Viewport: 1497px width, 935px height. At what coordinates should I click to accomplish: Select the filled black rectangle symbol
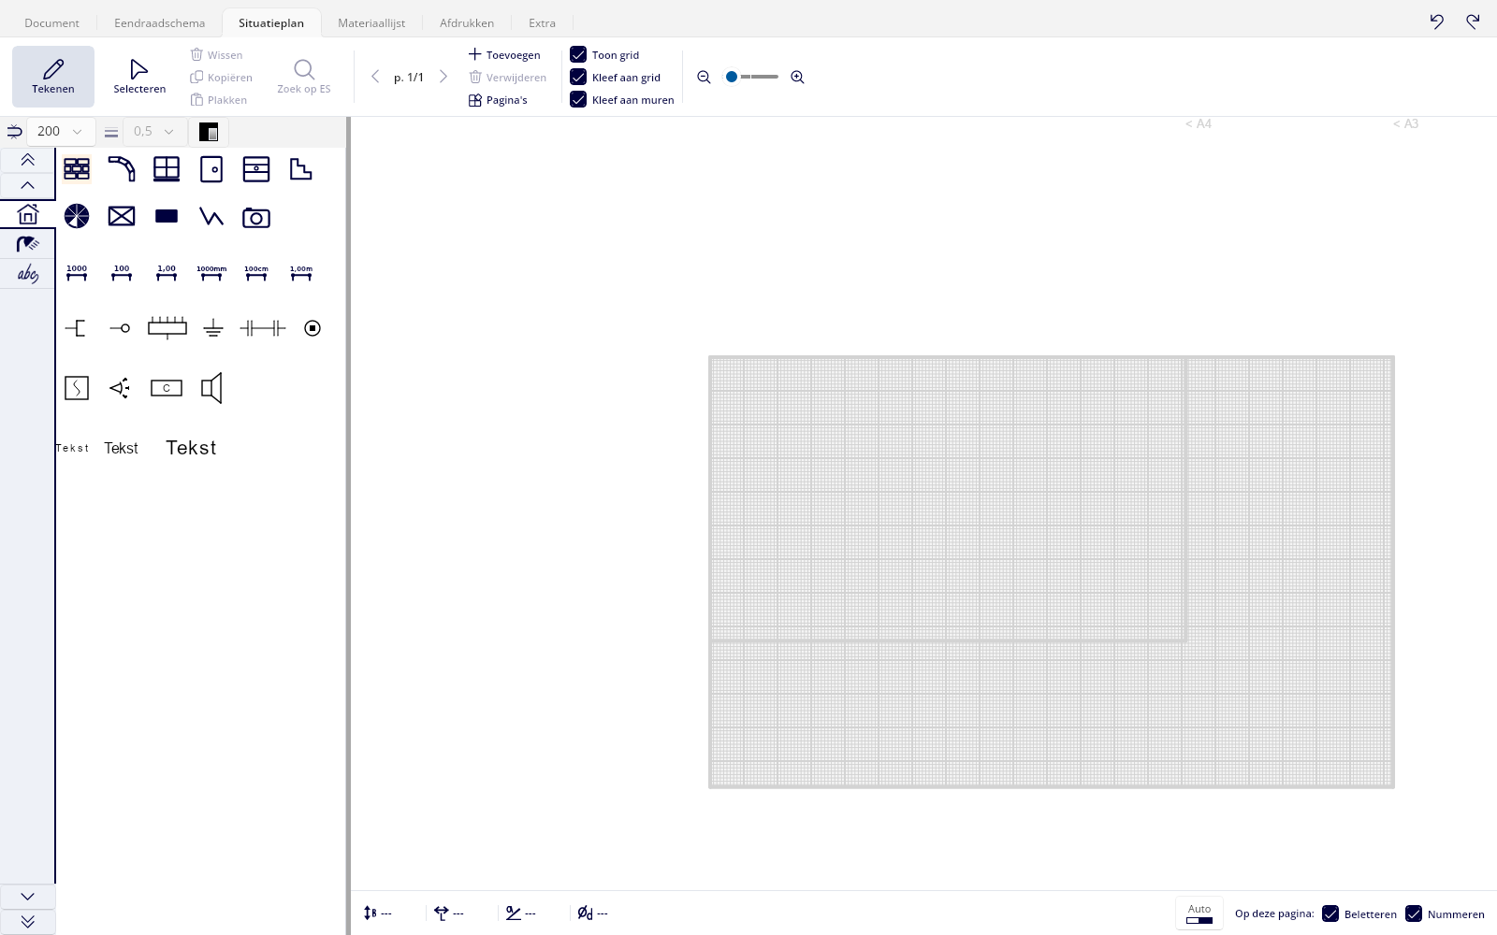167,216
